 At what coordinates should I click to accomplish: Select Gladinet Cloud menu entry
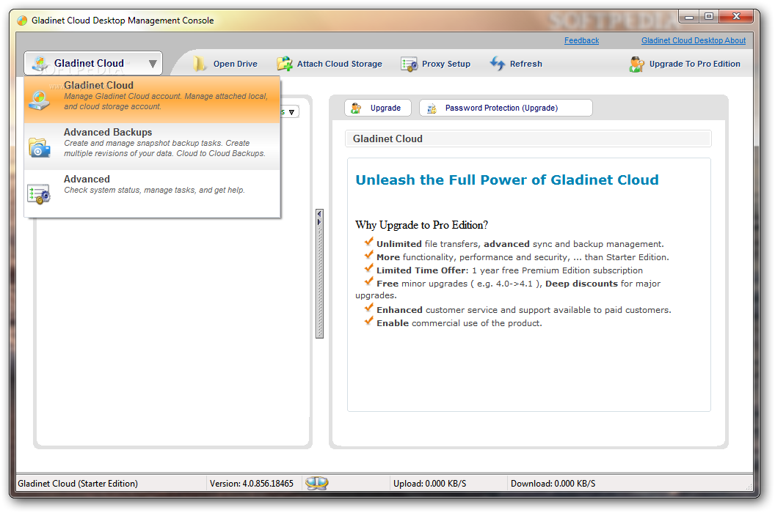point(152,99)
